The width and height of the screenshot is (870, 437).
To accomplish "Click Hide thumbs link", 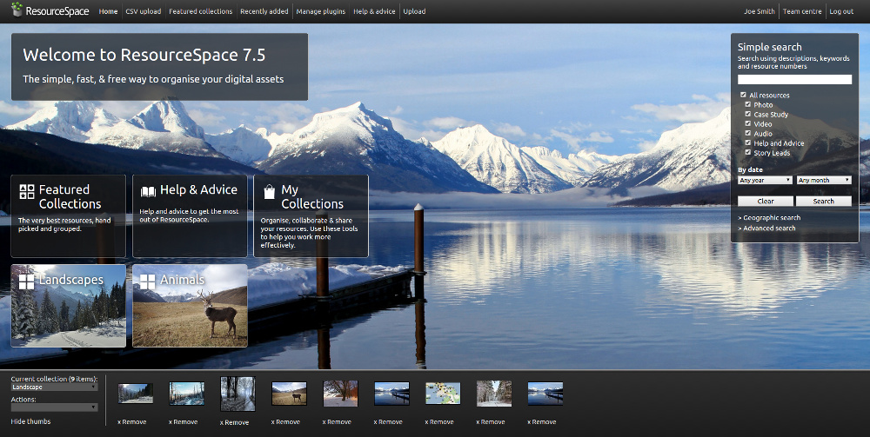I will click(30, 421).
